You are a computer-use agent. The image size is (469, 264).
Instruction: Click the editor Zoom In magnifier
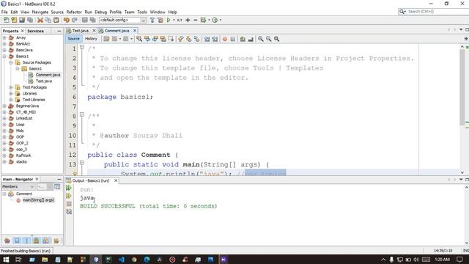tap(261, 39)
